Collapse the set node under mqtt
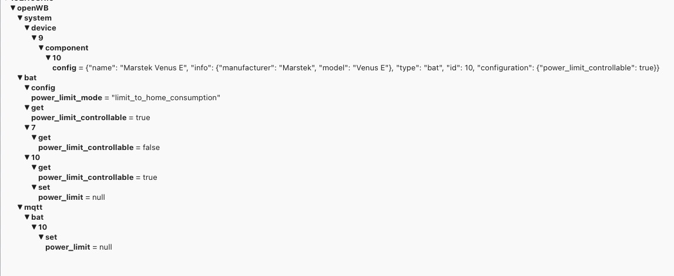The image size is (674, 276). (x=41, y=237)
